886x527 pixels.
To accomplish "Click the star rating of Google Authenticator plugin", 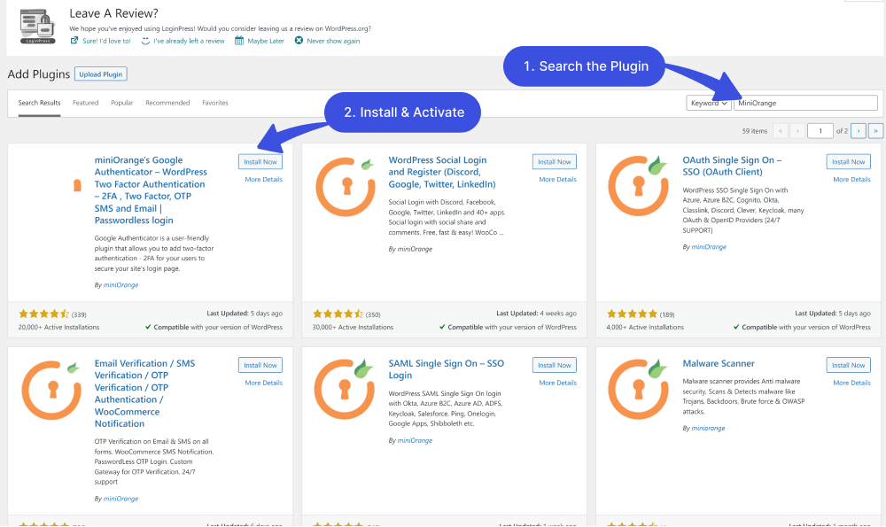I will pos(44,314).
